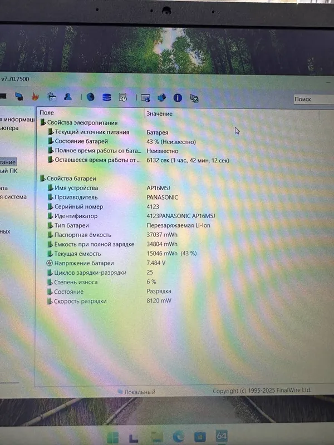Screen dimensions: 334x445
Task: Open the dark blue pie chart toolbar icon
Action: pos(90,97)
